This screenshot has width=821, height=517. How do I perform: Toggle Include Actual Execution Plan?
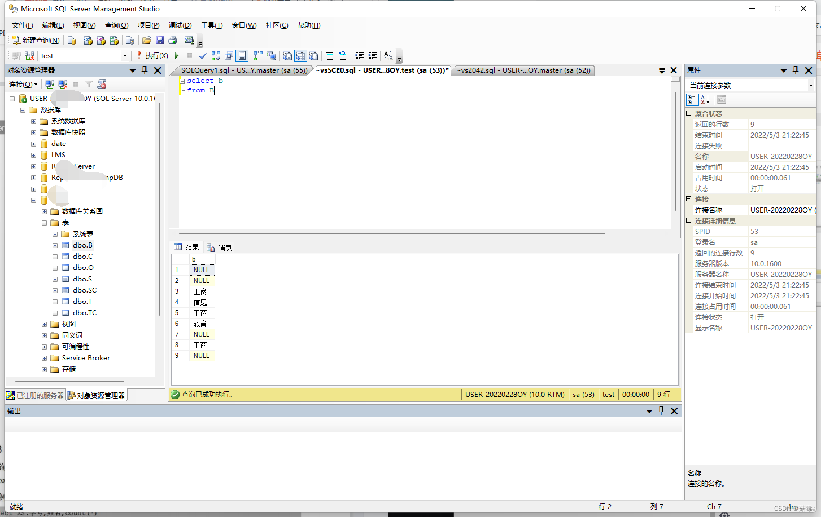(258, 56)
